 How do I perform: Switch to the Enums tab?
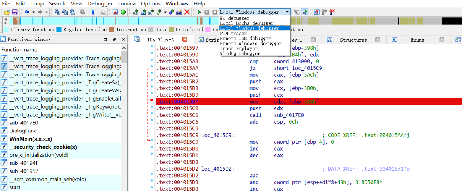pyautogui.click(x=417, y=40)
